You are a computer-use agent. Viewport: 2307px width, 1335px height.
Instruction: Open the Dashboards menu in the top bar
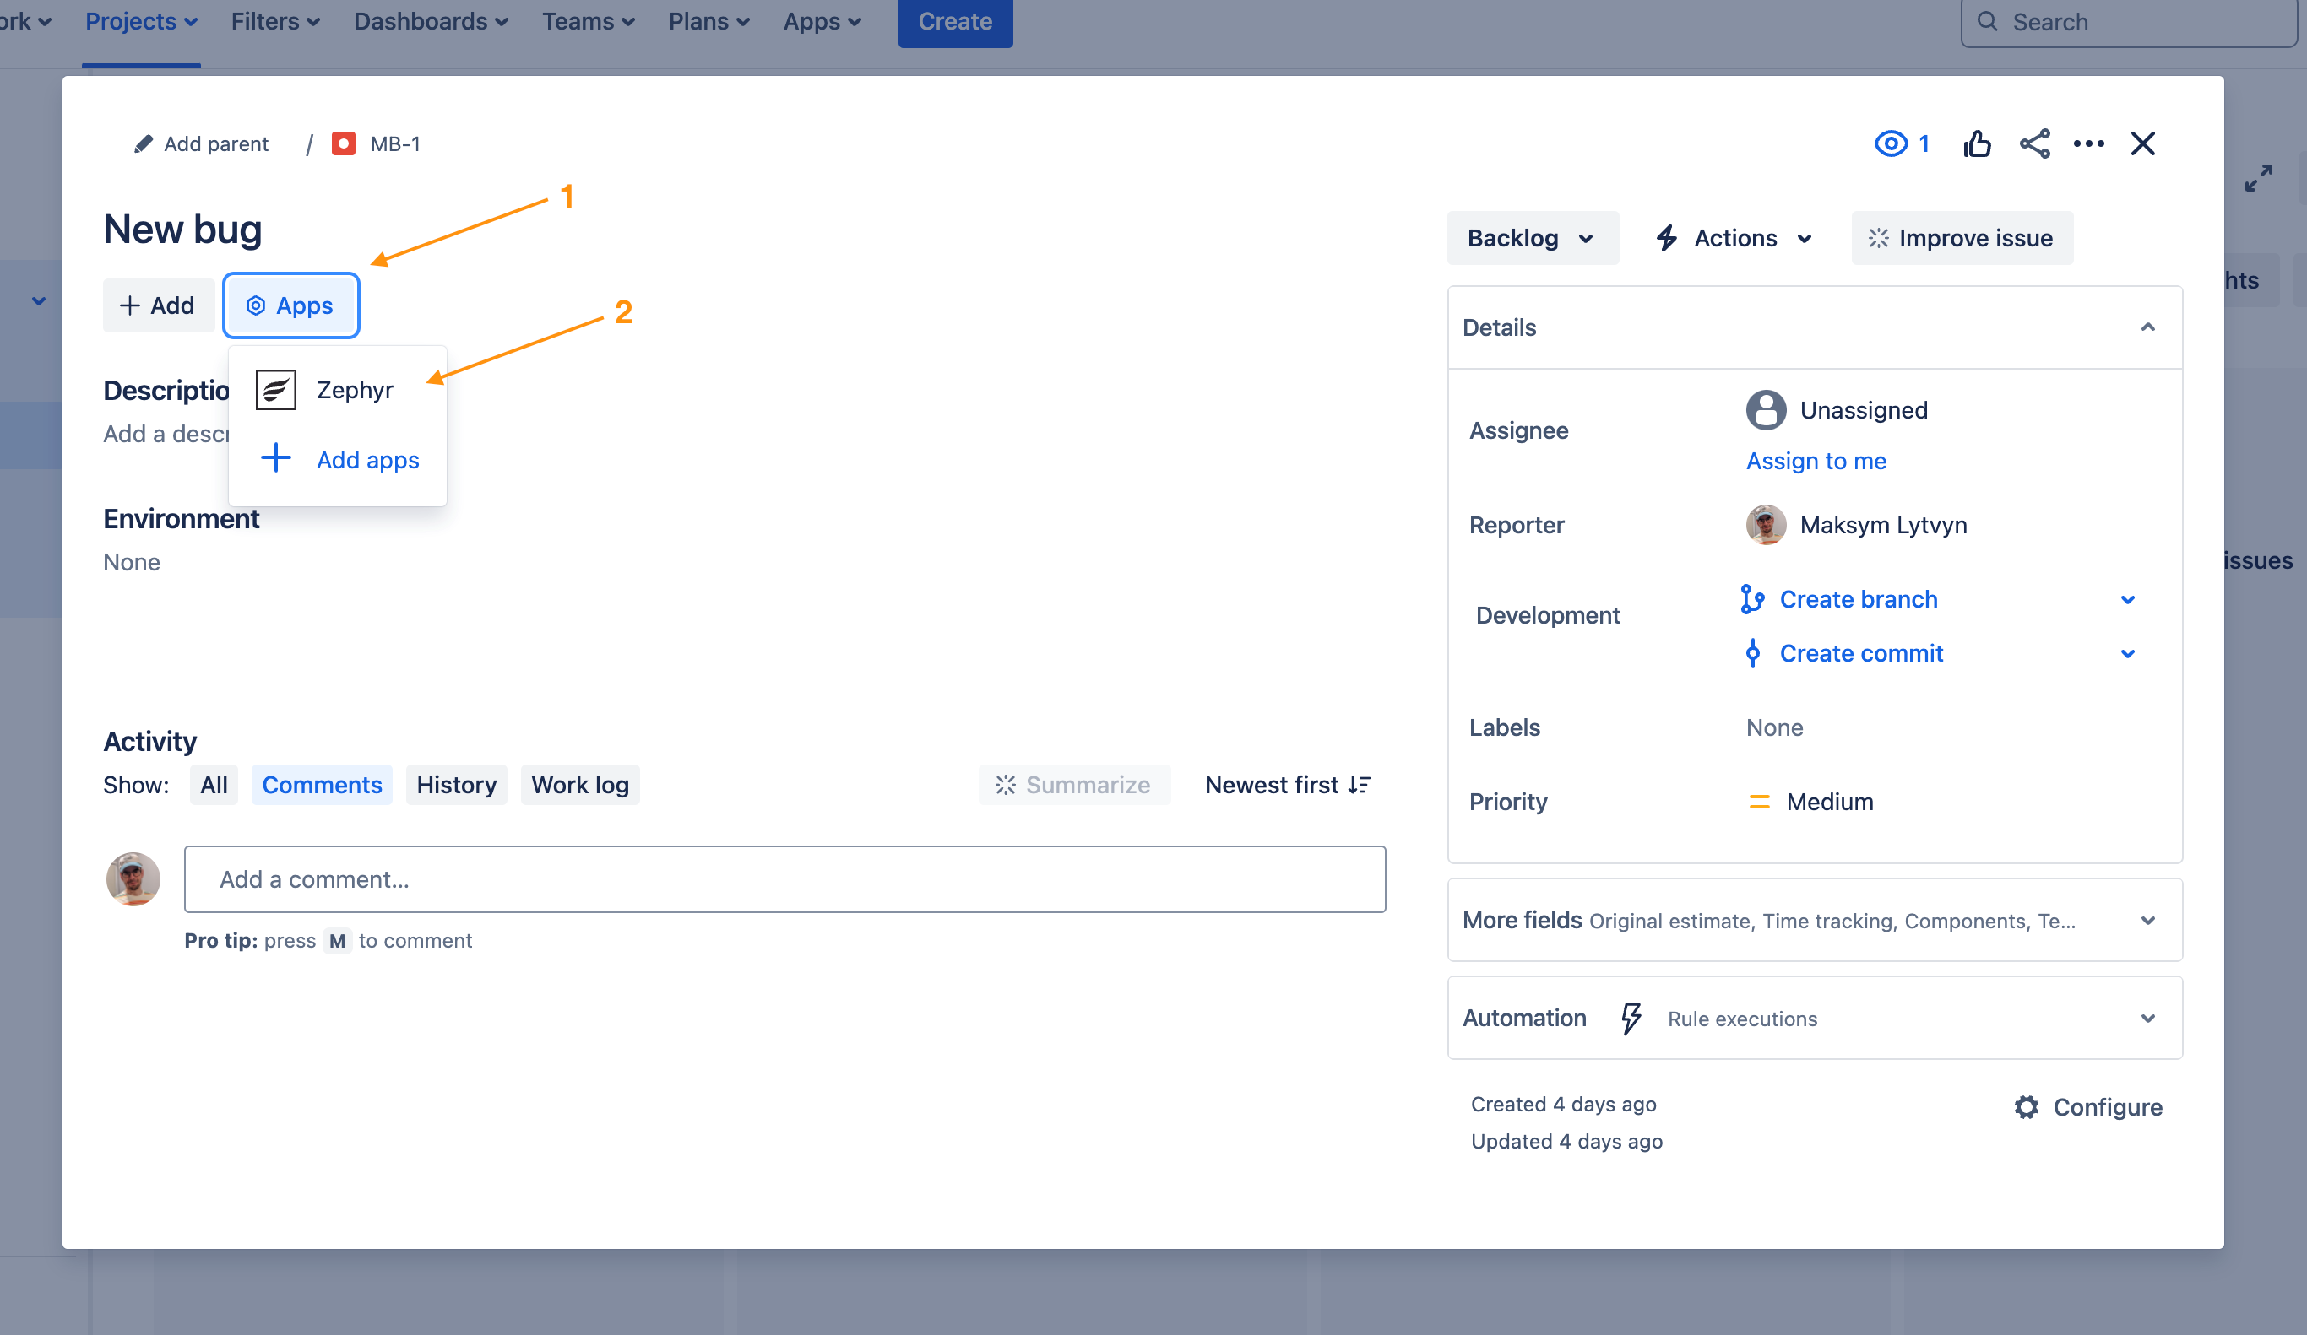coord(431,22)
